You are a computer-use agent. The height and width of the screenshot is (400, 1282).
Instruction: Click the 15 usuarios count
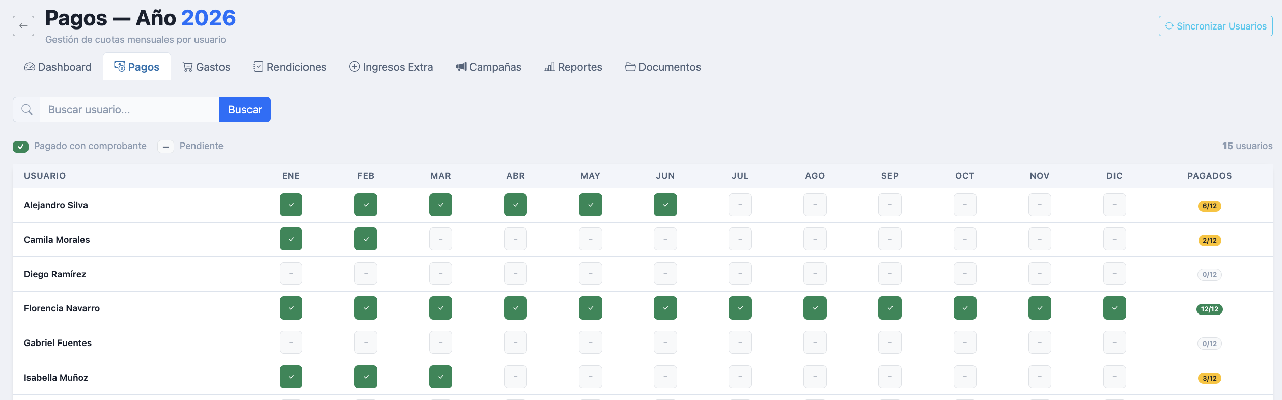[x=1247, y=146]
